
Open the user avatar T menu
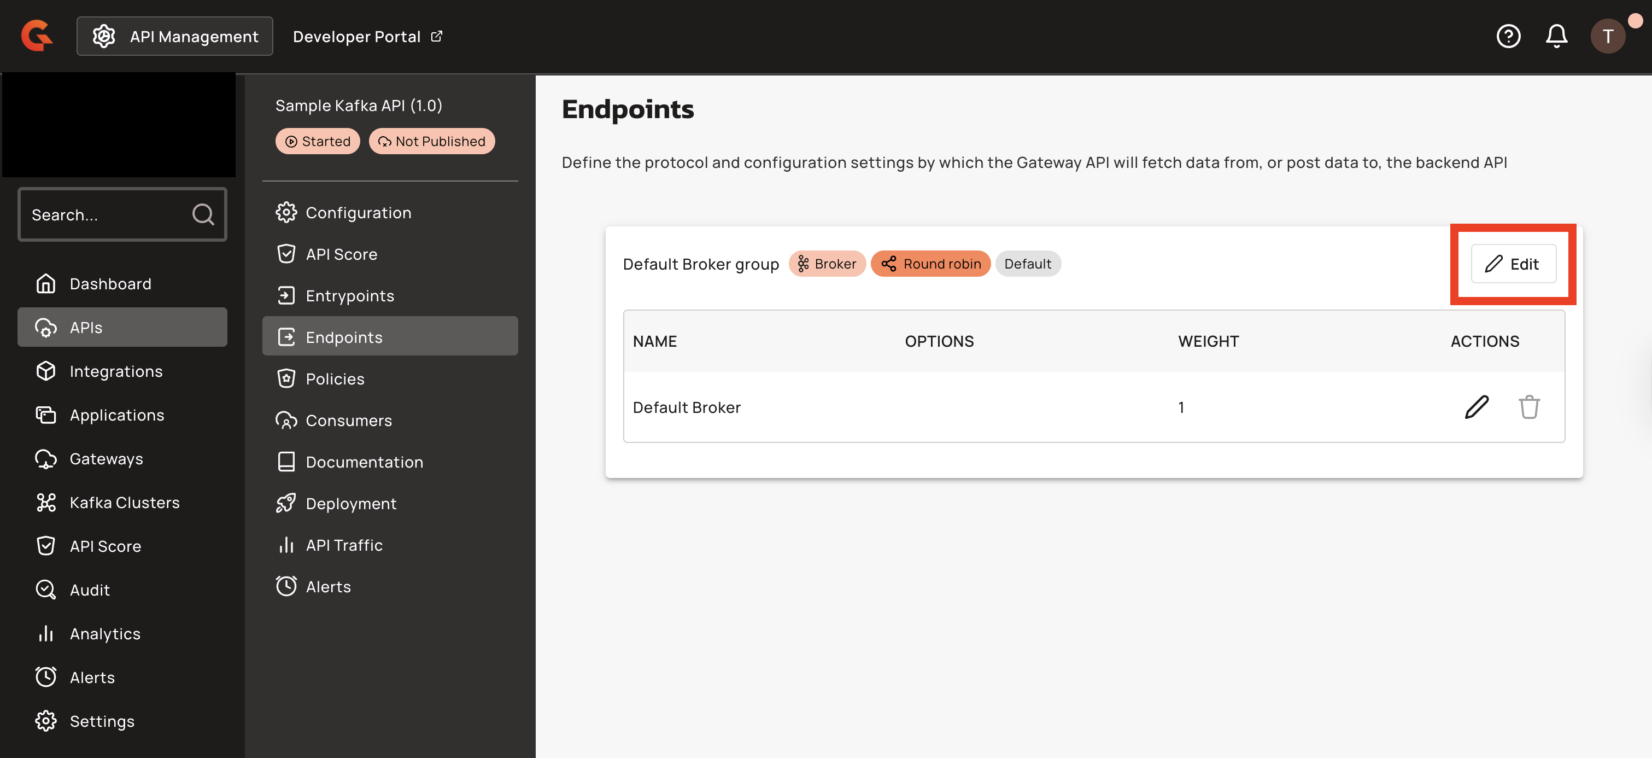coord(1607,37)
